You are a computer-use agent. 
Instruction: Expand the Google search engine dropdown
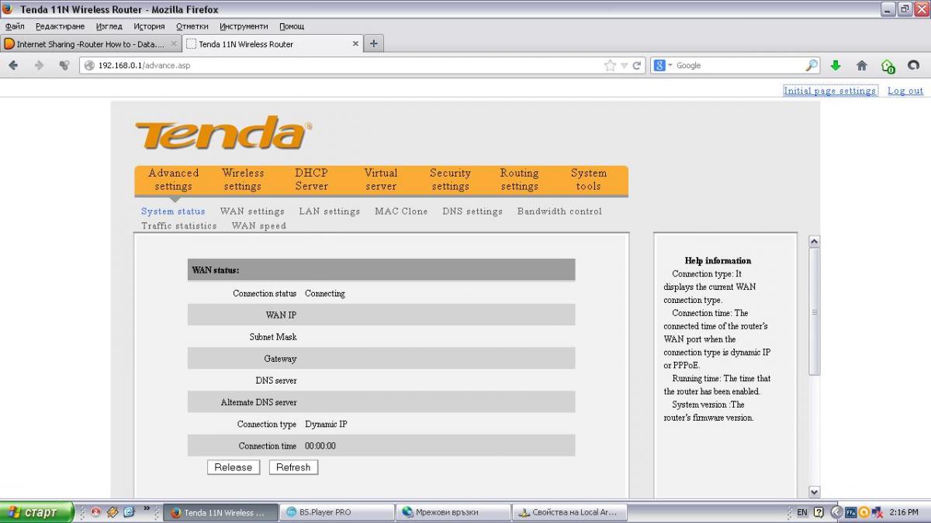pos(664,66)
